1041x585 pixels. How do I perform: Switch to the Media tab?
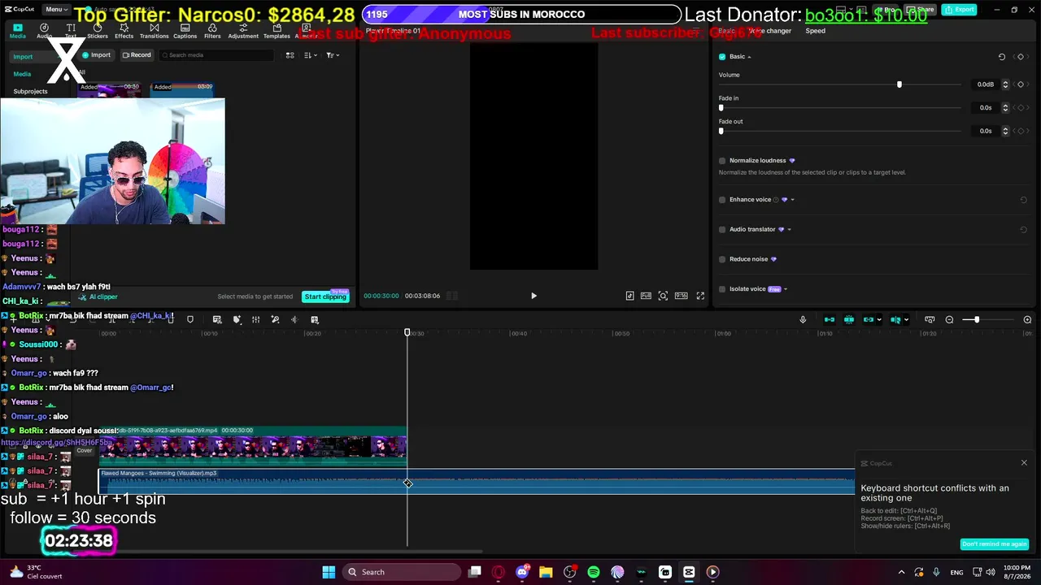17,31
